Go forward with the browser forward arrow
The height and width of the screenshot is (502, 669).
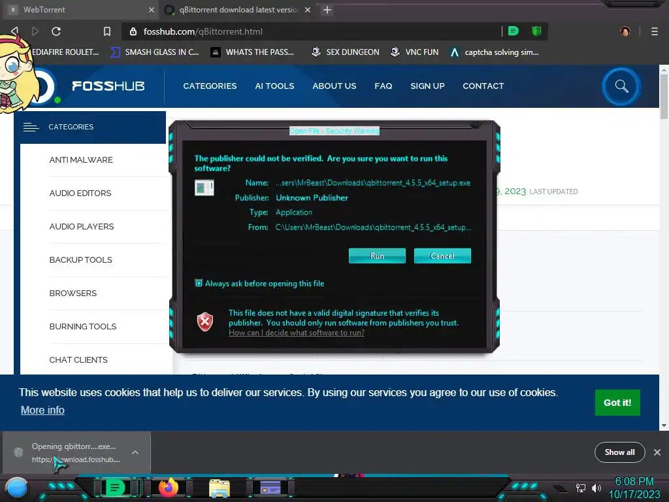pyautogui.click(x=35, y=31)
